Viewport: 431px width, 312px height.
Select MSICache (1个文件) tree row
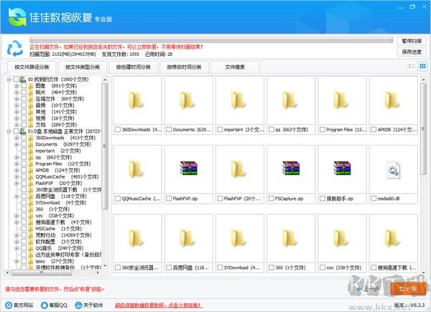coord(59,229)
